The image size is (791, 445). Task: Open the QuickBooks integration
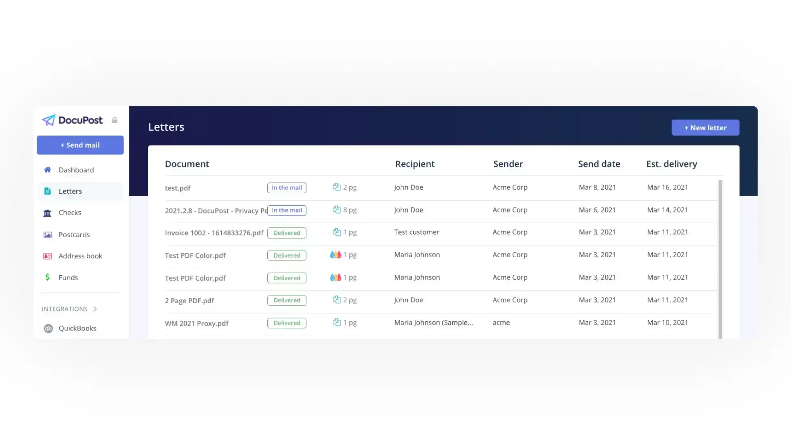click(77, 328)
